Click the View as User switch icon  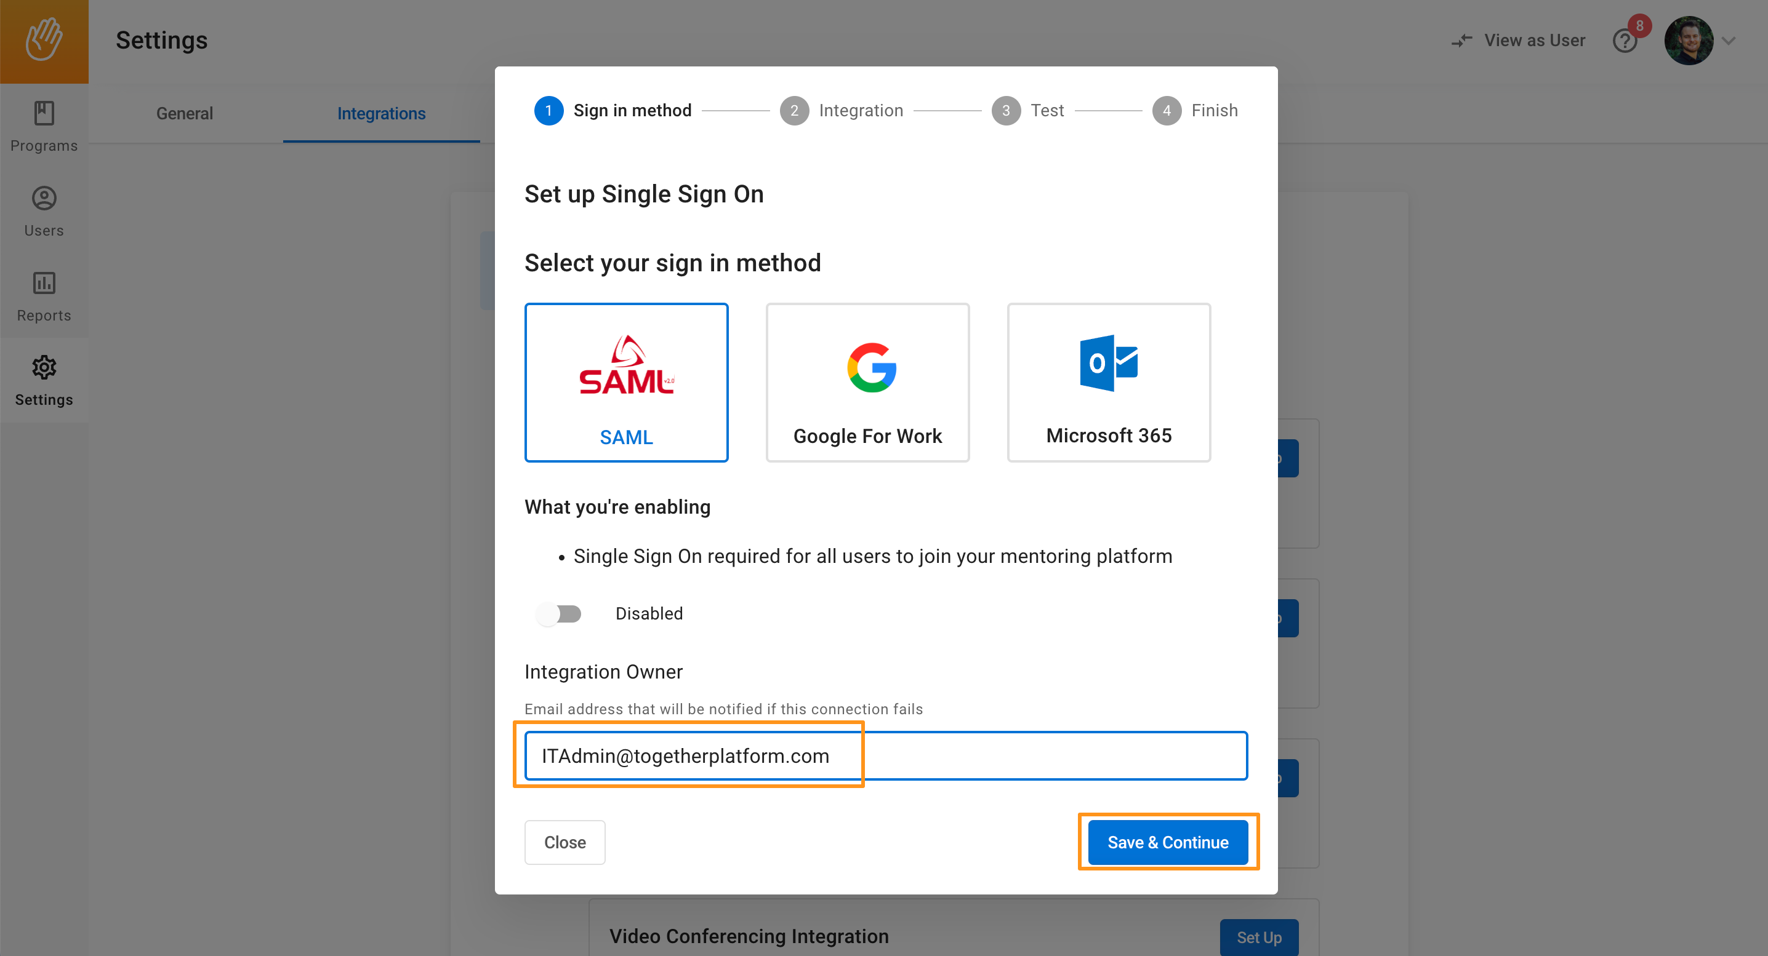coord(1462,41)
